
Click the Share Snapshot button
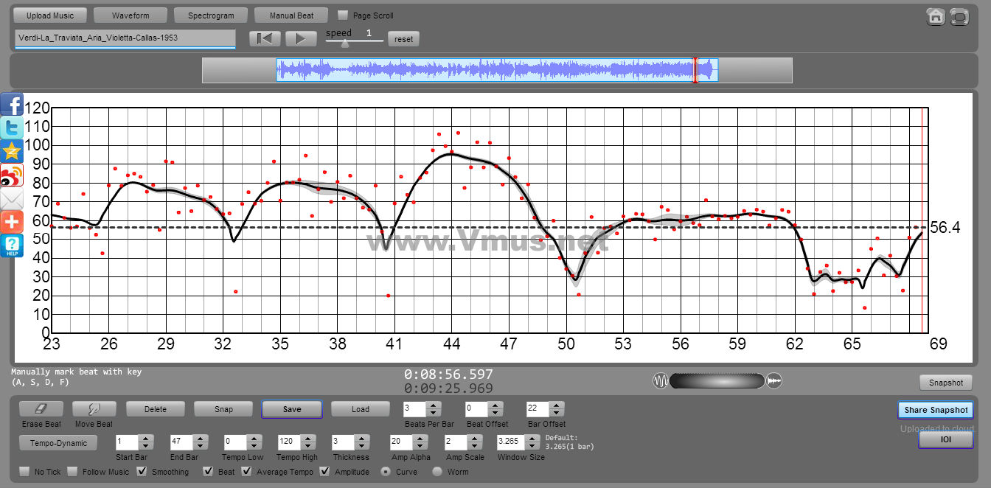tap(936, 410)
